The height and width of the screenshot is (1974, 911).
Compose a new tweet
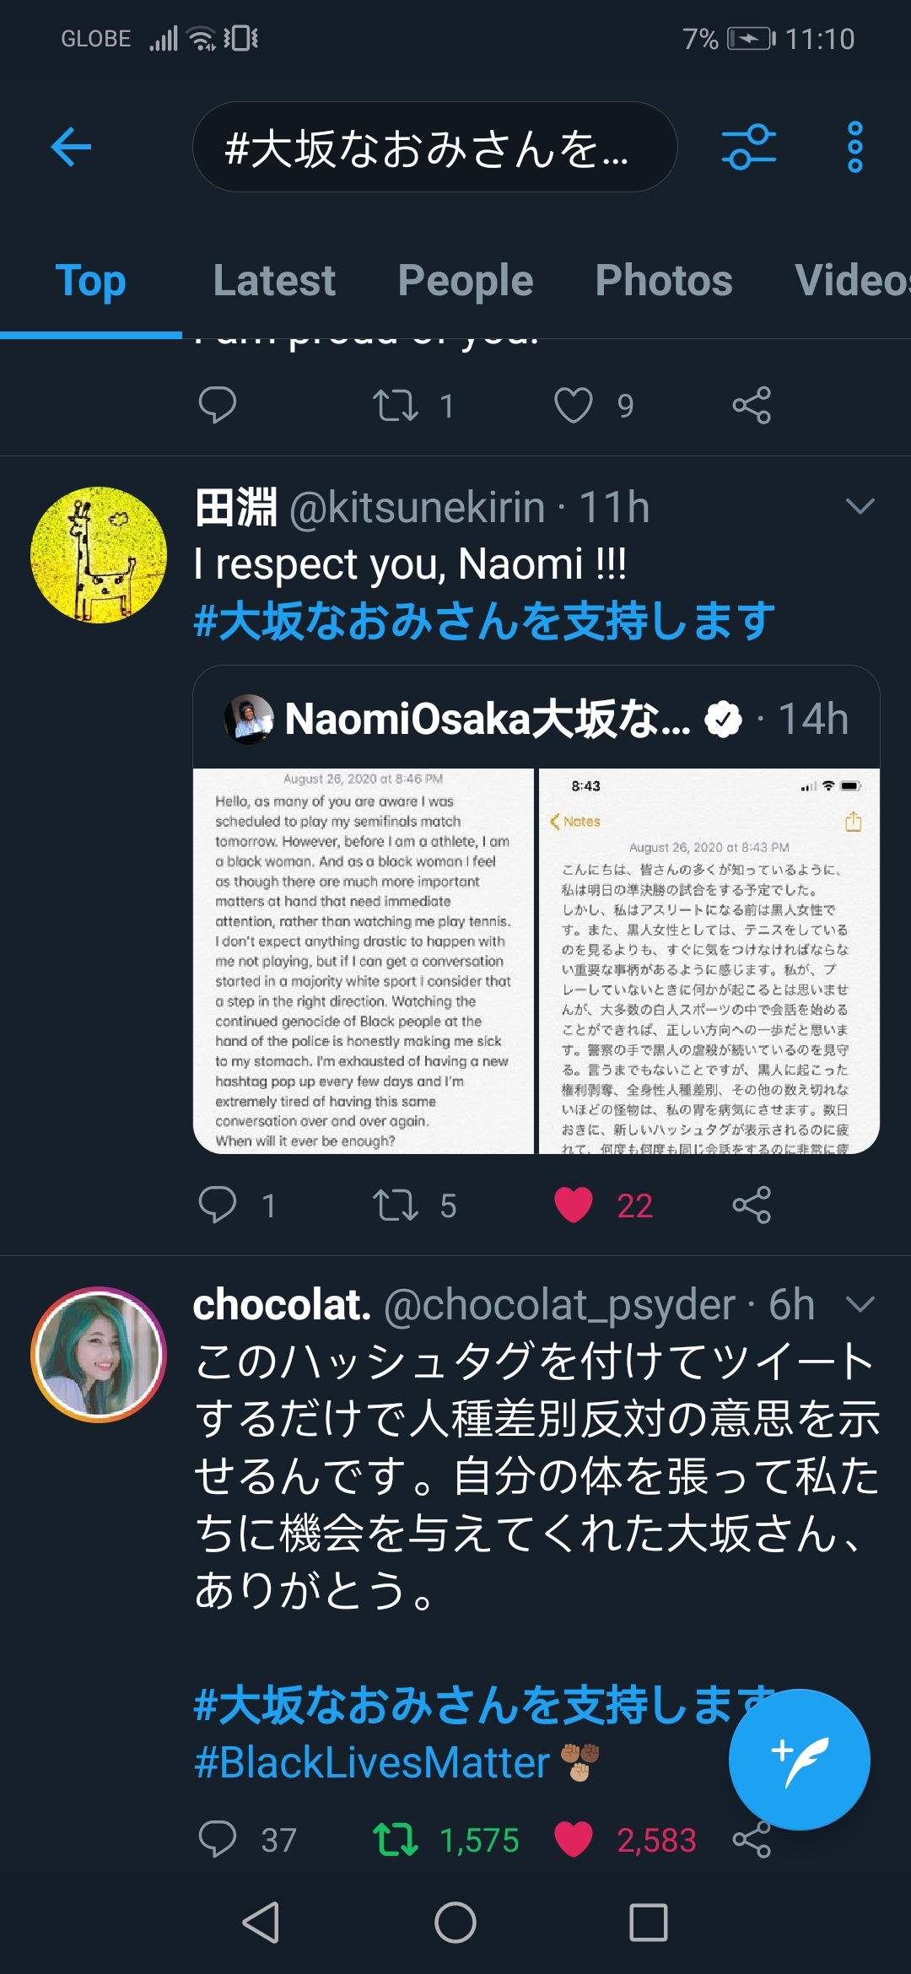[799, 1760]
